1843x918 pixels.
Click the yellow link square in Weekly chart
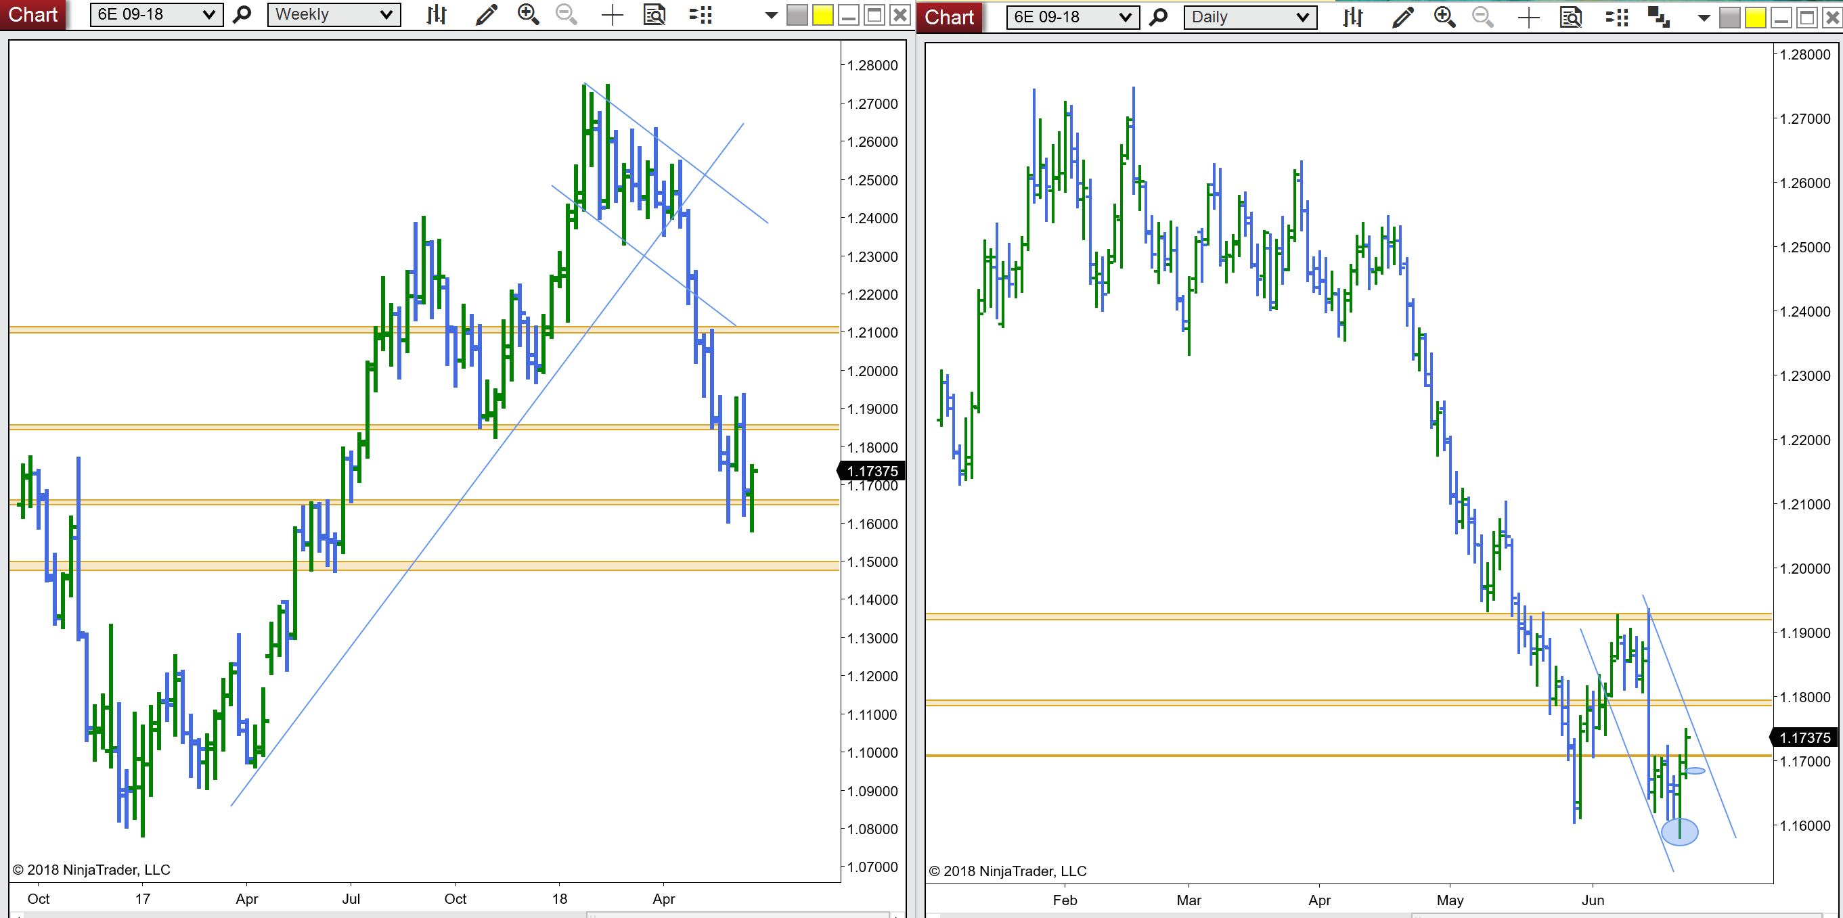pyautogui.click(x=823, y=15)
